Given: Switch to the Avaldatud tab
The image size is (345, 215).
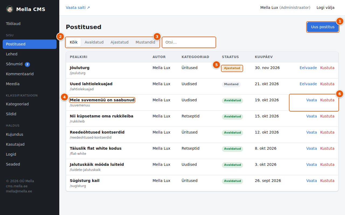Looking at the screenshot, I should (x=94, y=42).
